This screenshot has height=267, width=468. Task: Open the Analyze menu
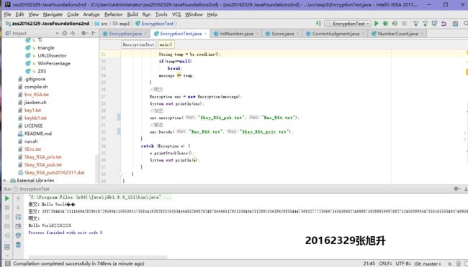click(91, 14)
